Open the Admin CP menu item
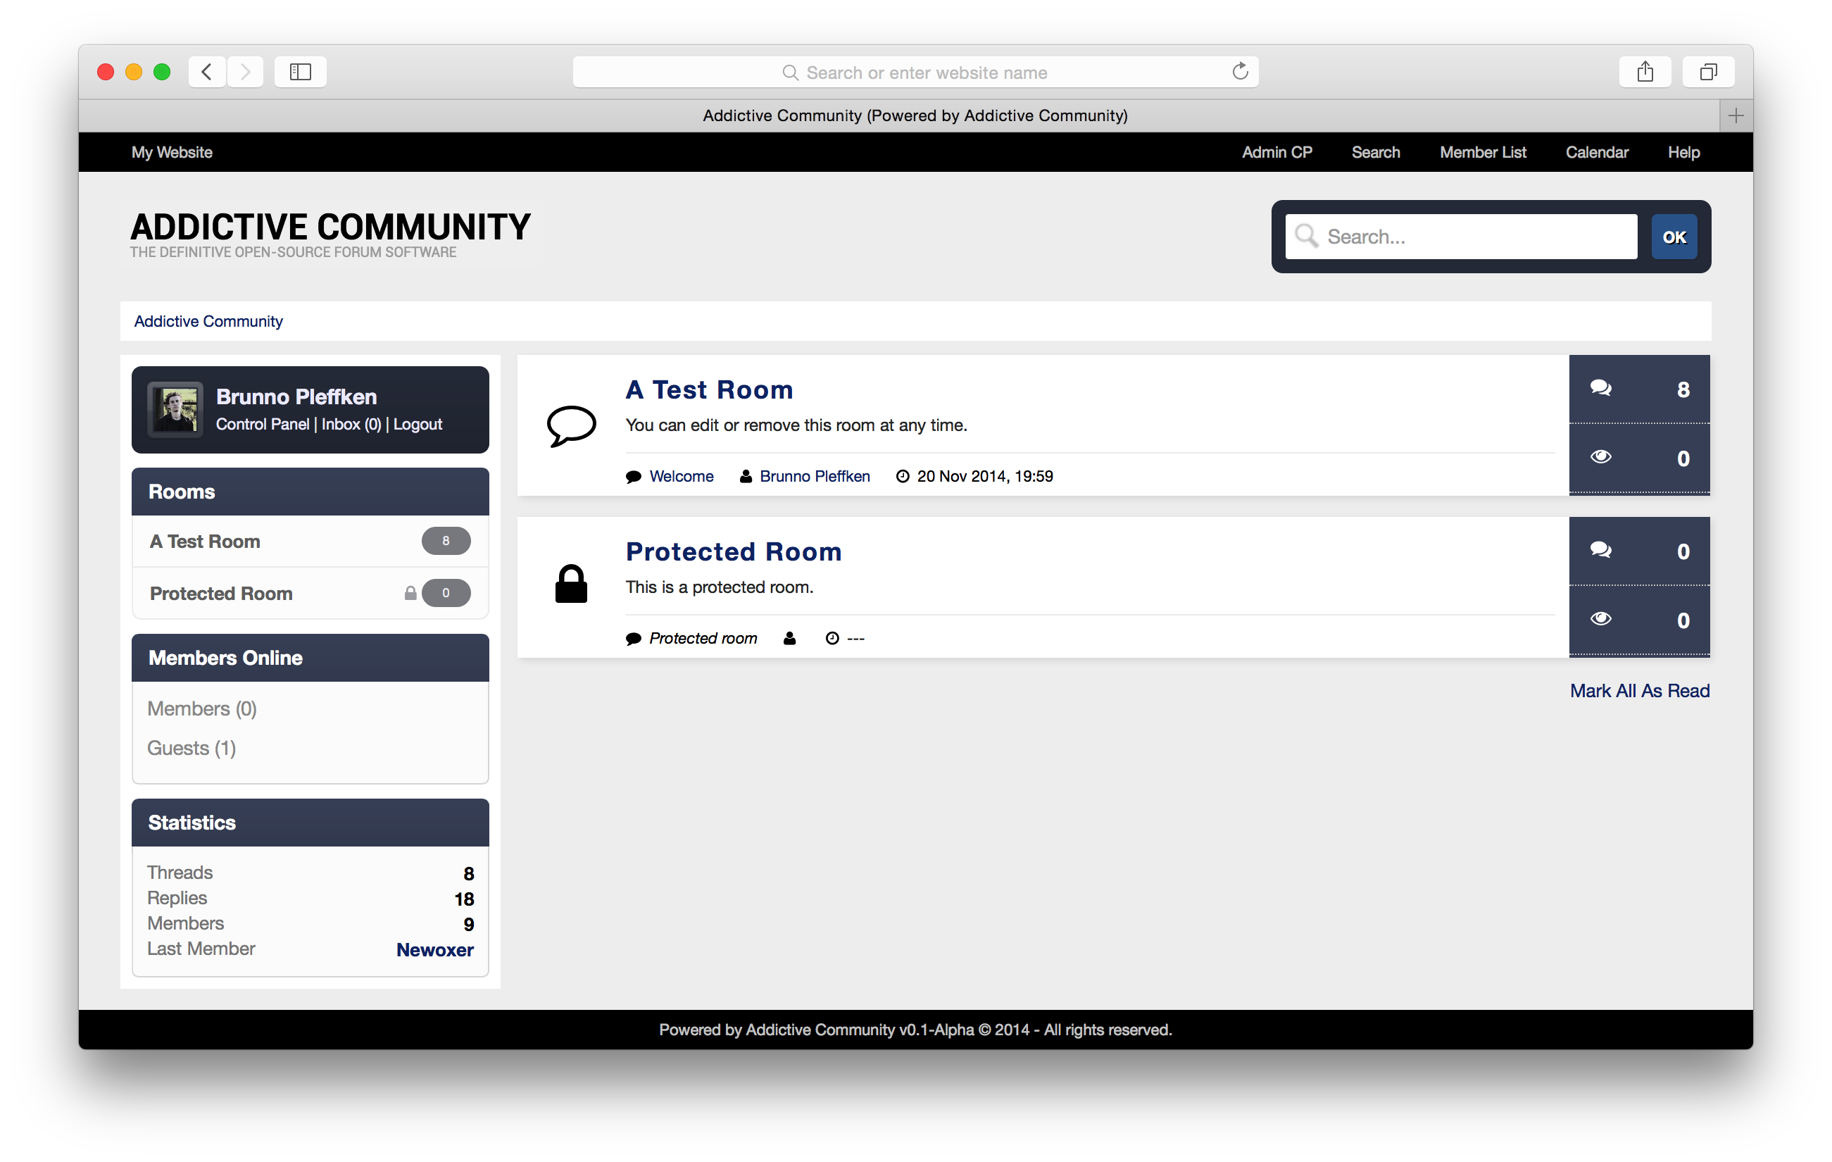Image resolution: width=1832 pixels, height=1162 pixels. [x=1276, y=152]
